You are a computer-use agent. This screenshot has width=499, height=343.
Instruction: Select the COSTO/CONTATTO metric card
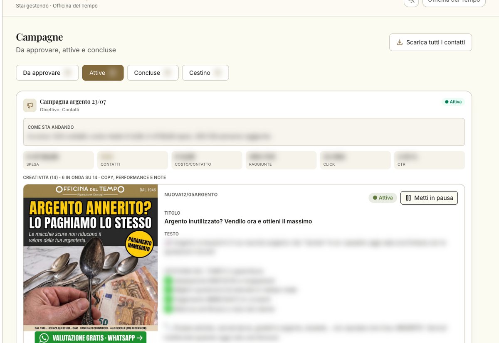[207, 160]
